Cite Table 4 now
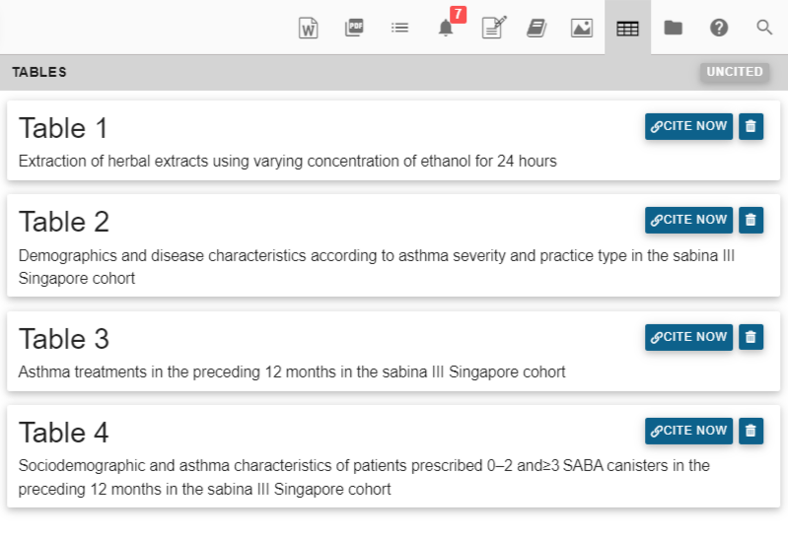This screenshot has height=542, width=788. tap(688, 431)
